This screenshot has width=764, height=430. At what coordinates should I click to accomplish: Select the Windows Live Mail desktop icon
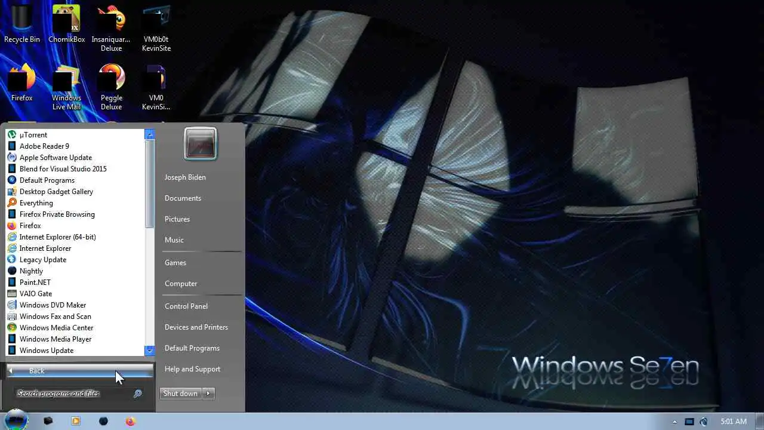(66, 87)
